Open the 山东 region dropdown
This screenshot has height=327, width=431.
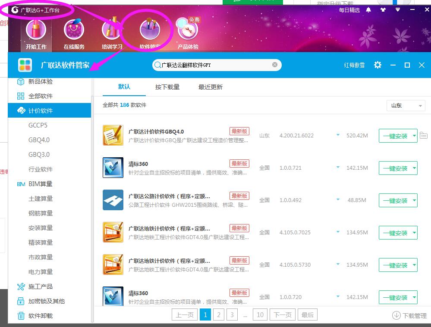(x=406, y=106)
